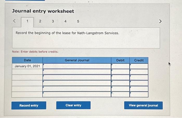Viewport: 182px width, 118px height.
Task: Select General Journal cell for January 01, 2021 row
Action: coord(77,66)
